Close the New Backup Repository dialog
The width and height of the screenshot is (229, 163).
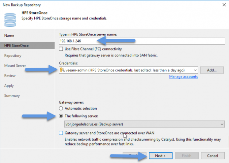pos(224,5)
